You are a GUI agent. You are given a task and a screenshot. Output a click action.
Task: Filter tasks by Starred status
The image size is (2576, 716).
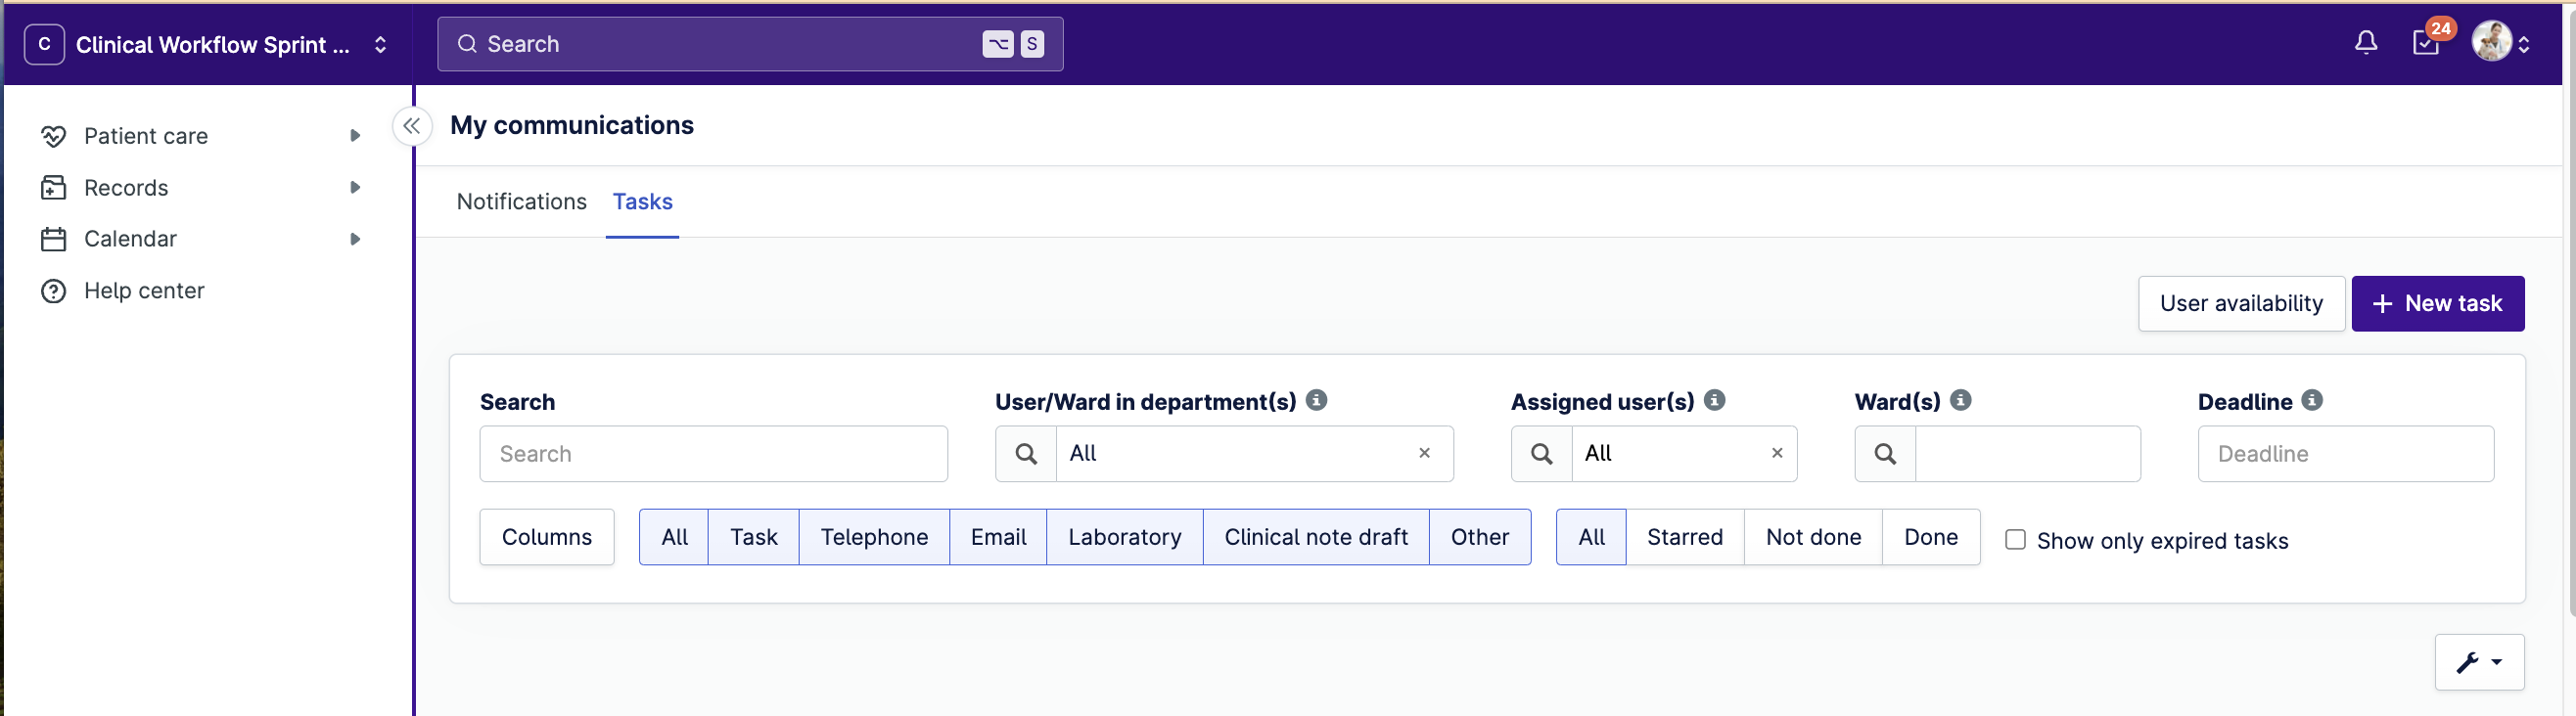tap(1684, 537)
